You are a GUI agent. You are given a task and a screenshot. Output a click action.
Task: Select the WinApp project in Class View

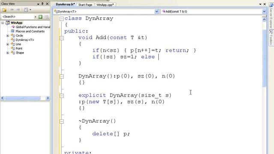[16, 23]
